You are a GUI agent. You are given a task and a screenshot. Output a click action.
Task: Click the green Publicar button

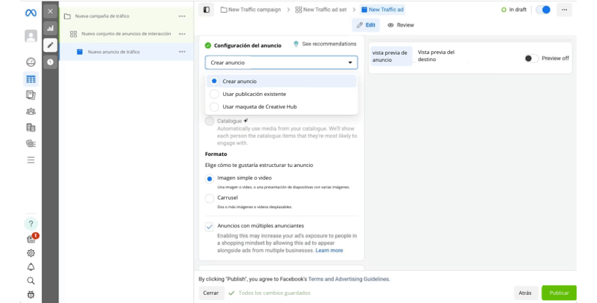tap(559, 293)
